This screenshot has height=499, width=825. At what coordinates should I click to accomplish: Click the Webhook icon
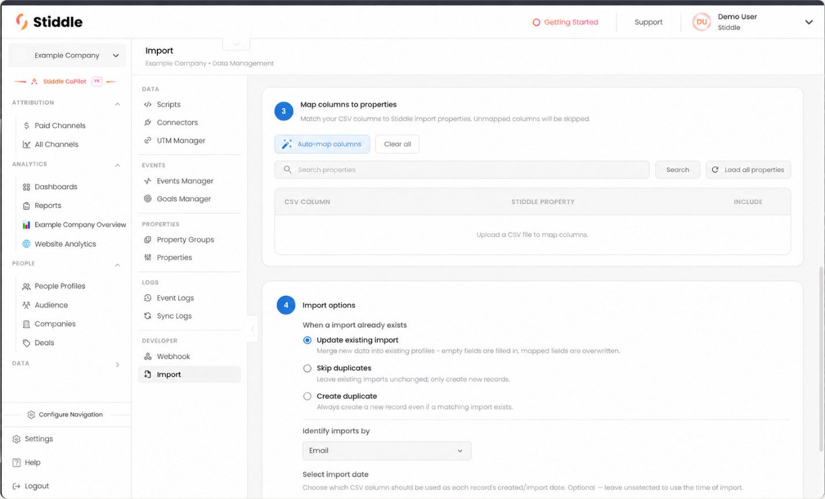[x=148, y=357]
